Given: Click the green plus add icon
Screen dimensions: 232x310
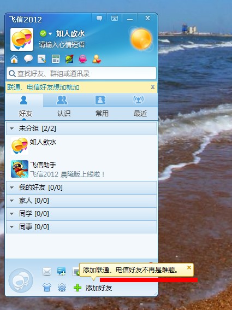Looking at the screenshot, I should click(x=78, y=288).
